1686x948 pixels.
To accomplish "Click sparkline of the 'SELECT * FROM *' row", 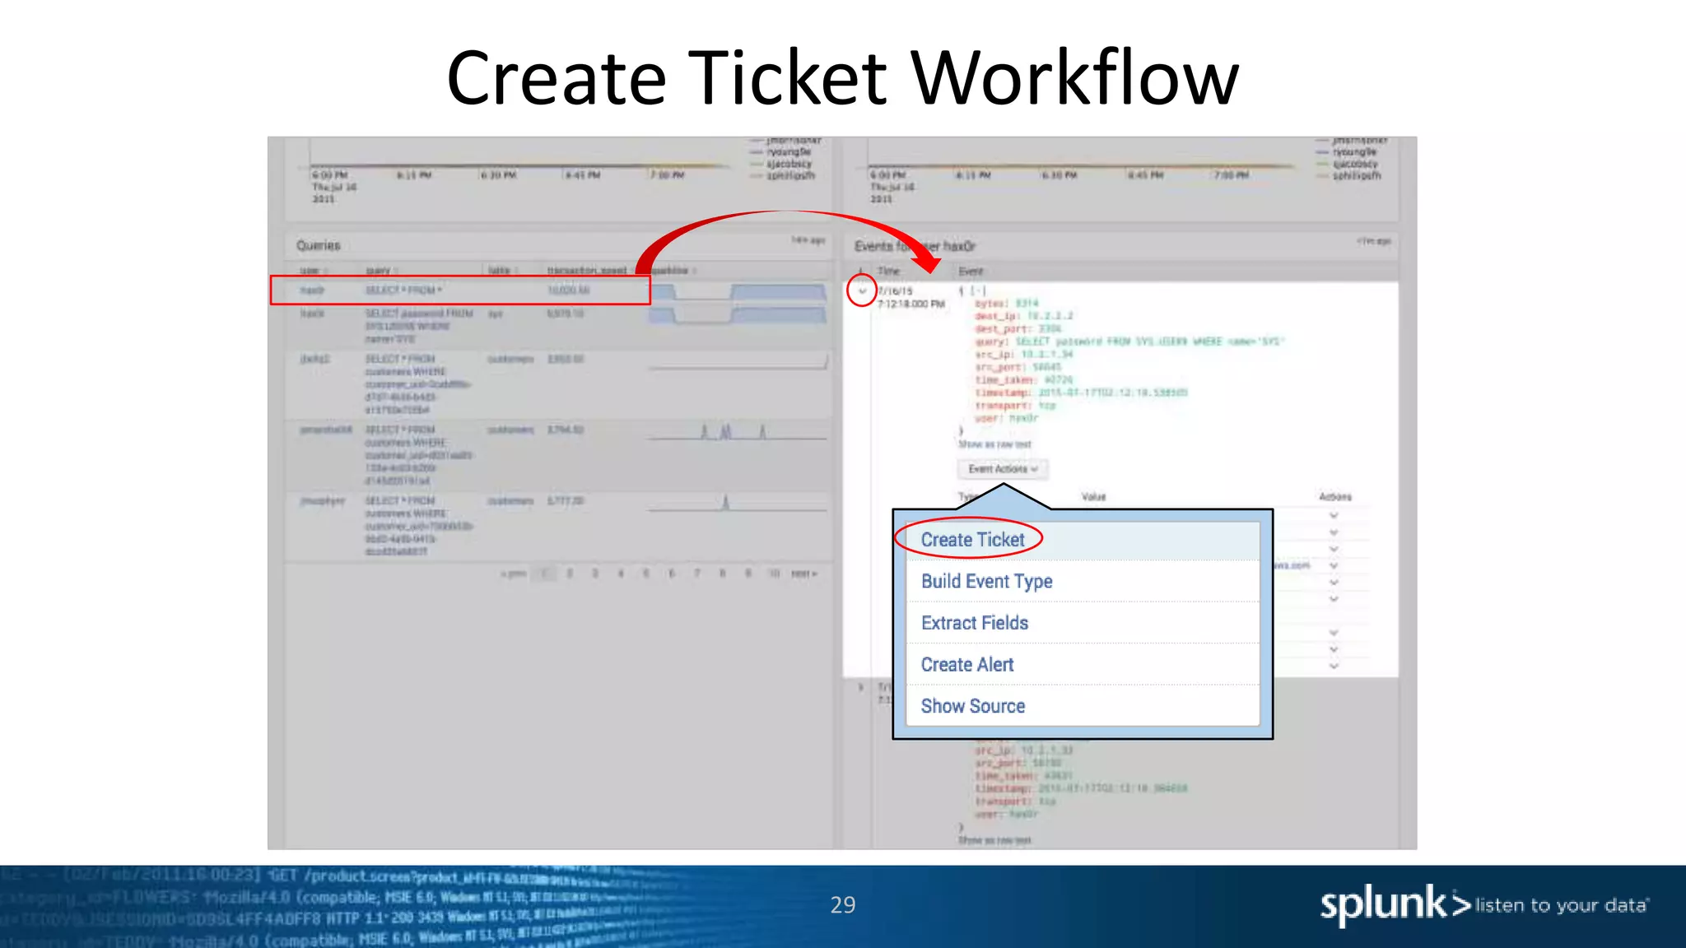I will pos(738,291).
